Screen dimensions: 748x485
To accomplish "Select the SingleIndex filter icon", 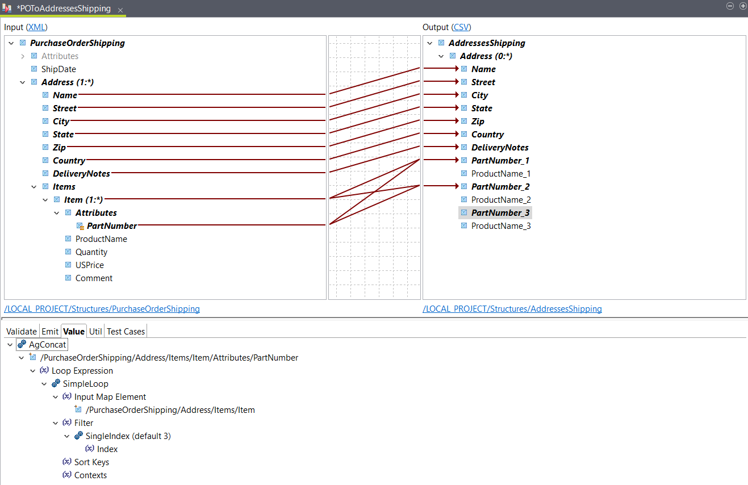I will (79, 436).
